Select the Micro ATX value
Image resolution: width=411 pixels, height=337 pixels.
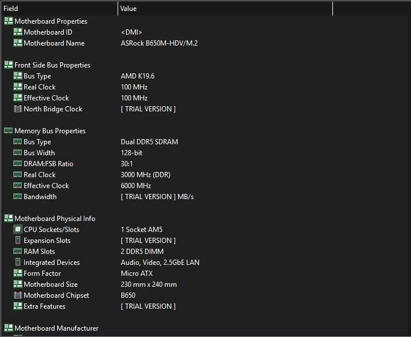click(x=136, y=274)
